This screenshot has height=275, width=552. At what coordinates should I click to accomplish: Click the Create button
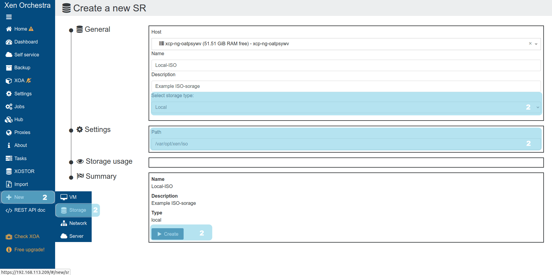pyautogui.click(x=168, y=234)
